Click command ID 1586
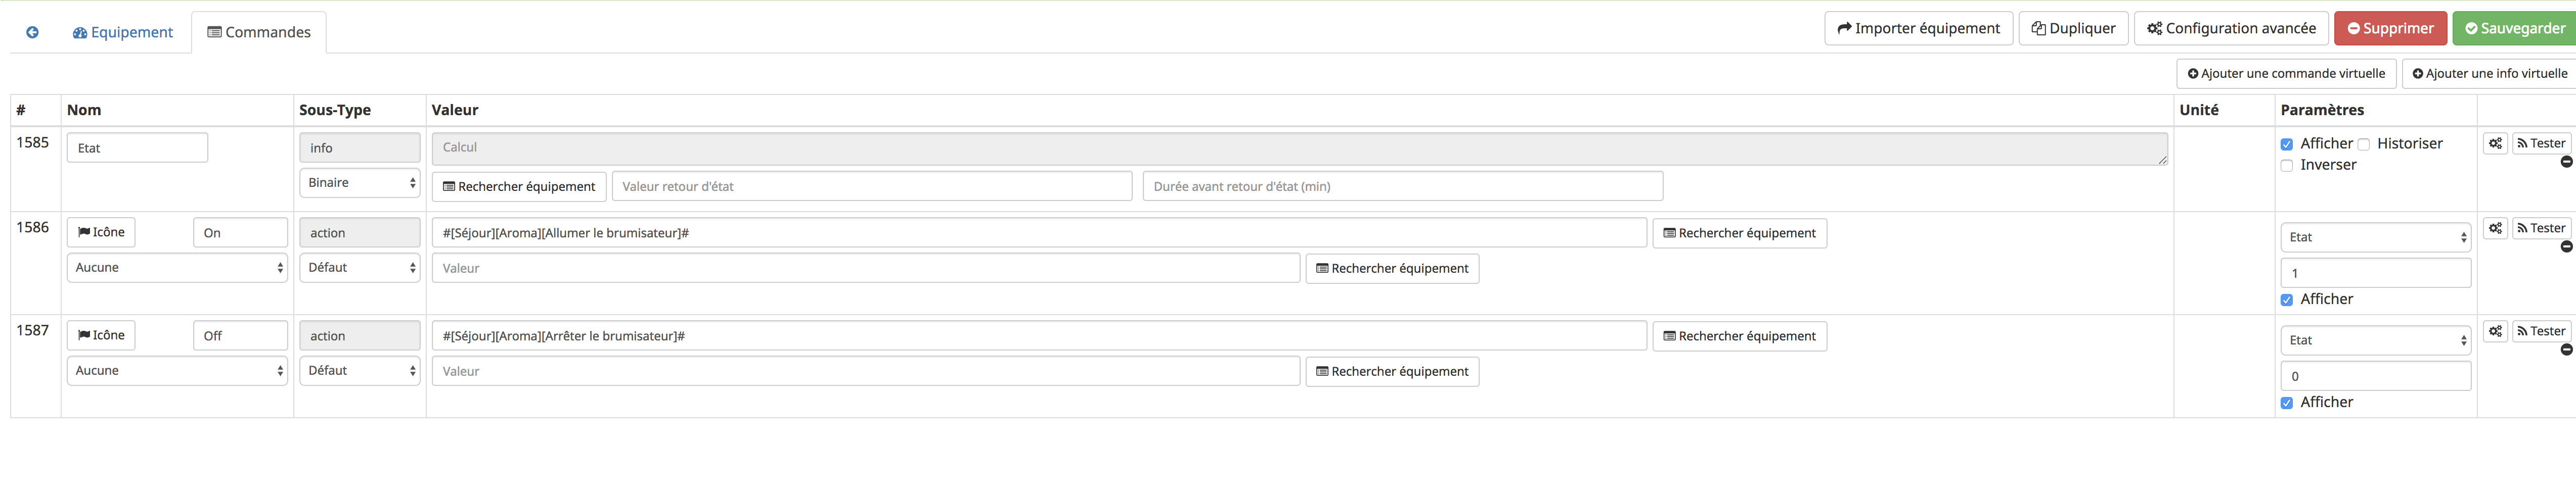 point(33,228)
